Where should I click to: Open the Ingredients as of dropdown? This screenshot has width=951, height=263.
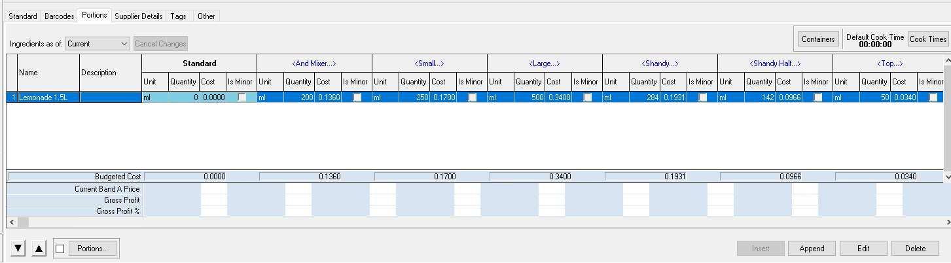[98, 44]
